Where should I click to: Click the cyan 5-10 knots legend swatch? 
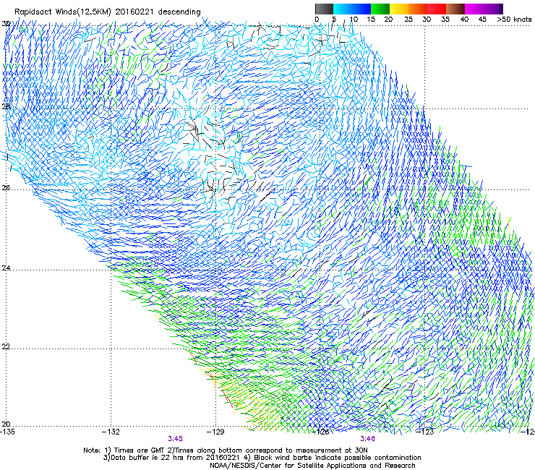343,9
